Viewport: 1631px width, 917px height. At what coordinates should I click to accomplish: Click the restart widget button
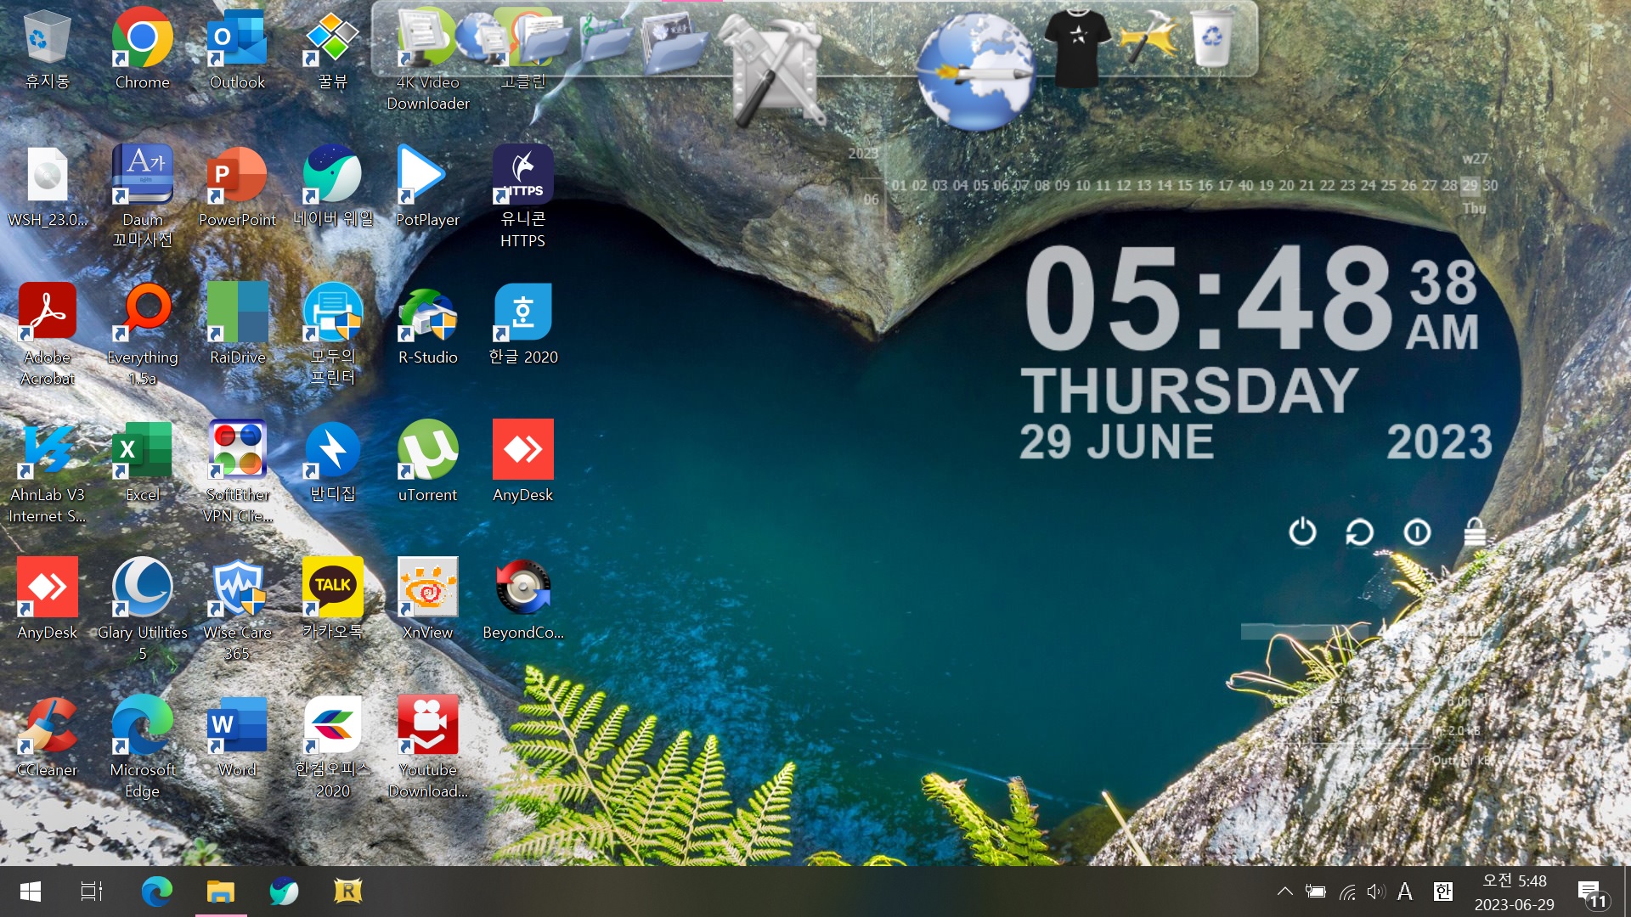coord(1359,532)
